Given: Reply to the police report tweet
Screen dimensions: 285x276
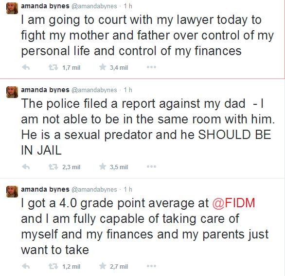Looking at the screenshot, I should point(26,167).
